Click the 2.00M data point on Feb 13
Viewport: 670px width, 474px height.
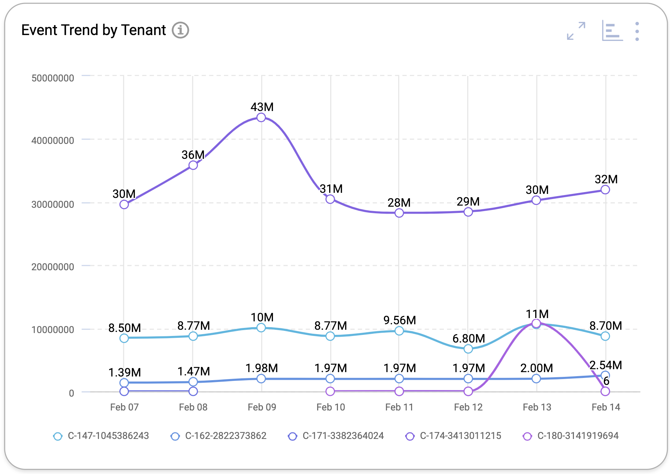pos(536,379)
